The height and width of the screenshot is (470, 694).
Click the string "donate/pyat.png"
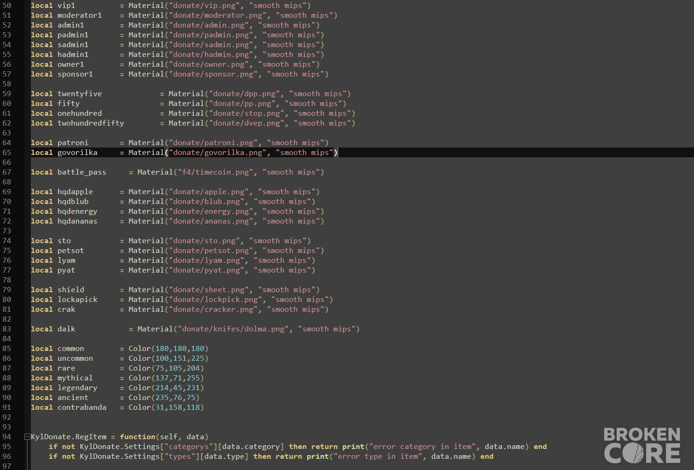coord(206,270)
